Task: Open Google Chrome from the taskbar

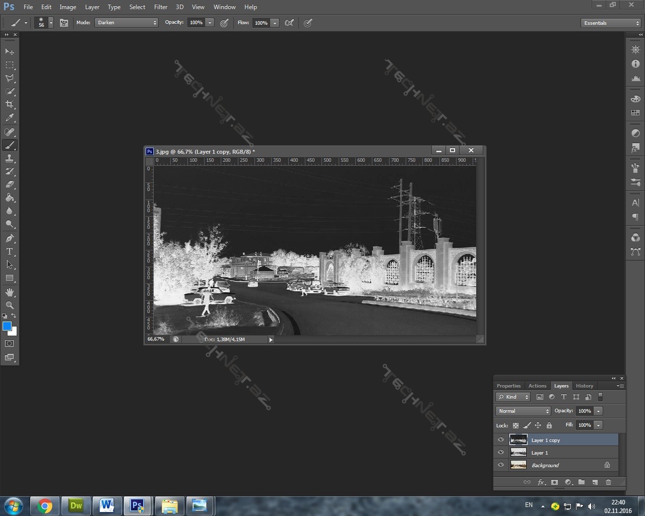Action: pyautogui.click(x=45, y=505)
